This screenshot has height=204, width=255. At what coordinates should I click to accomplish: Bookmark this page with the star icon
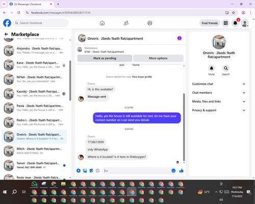pyautogui.click(x=234, y=13)
